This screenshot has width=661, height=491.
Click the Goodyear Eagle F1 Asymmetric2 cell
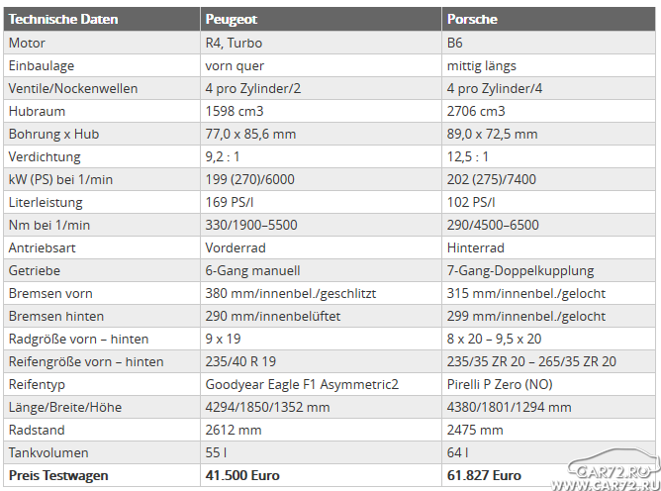point(322,384)
